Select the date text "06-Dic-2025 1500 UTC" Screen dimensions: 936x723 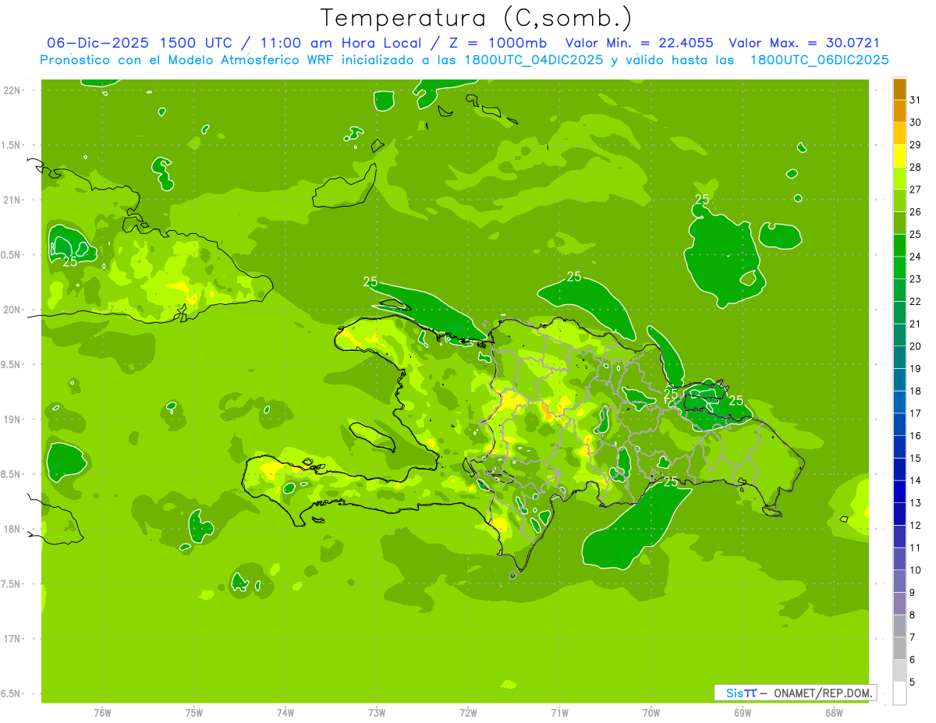(x=142, y=43)
